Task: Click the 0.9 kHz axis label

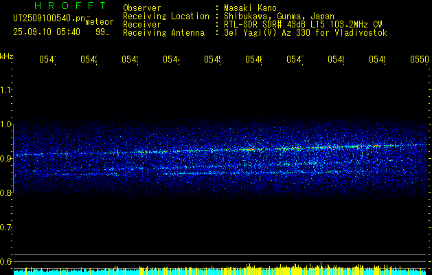Action: click(5, 158)
